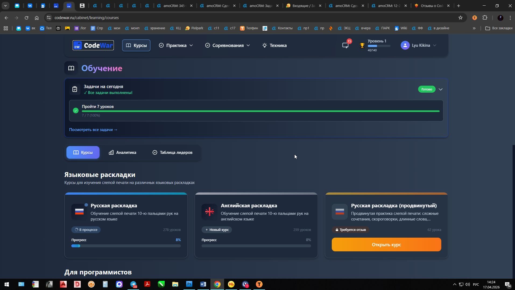This screenshot has height=290, width=515.
Task: Open the Соревнования dropdown menu
Action: point(227,45)
